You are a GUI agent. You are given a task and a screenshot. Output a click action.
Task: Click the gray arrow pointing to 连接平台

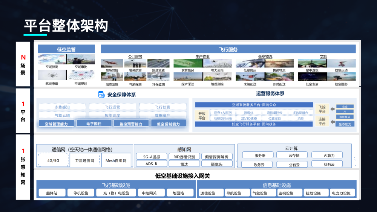pos(333,122)
